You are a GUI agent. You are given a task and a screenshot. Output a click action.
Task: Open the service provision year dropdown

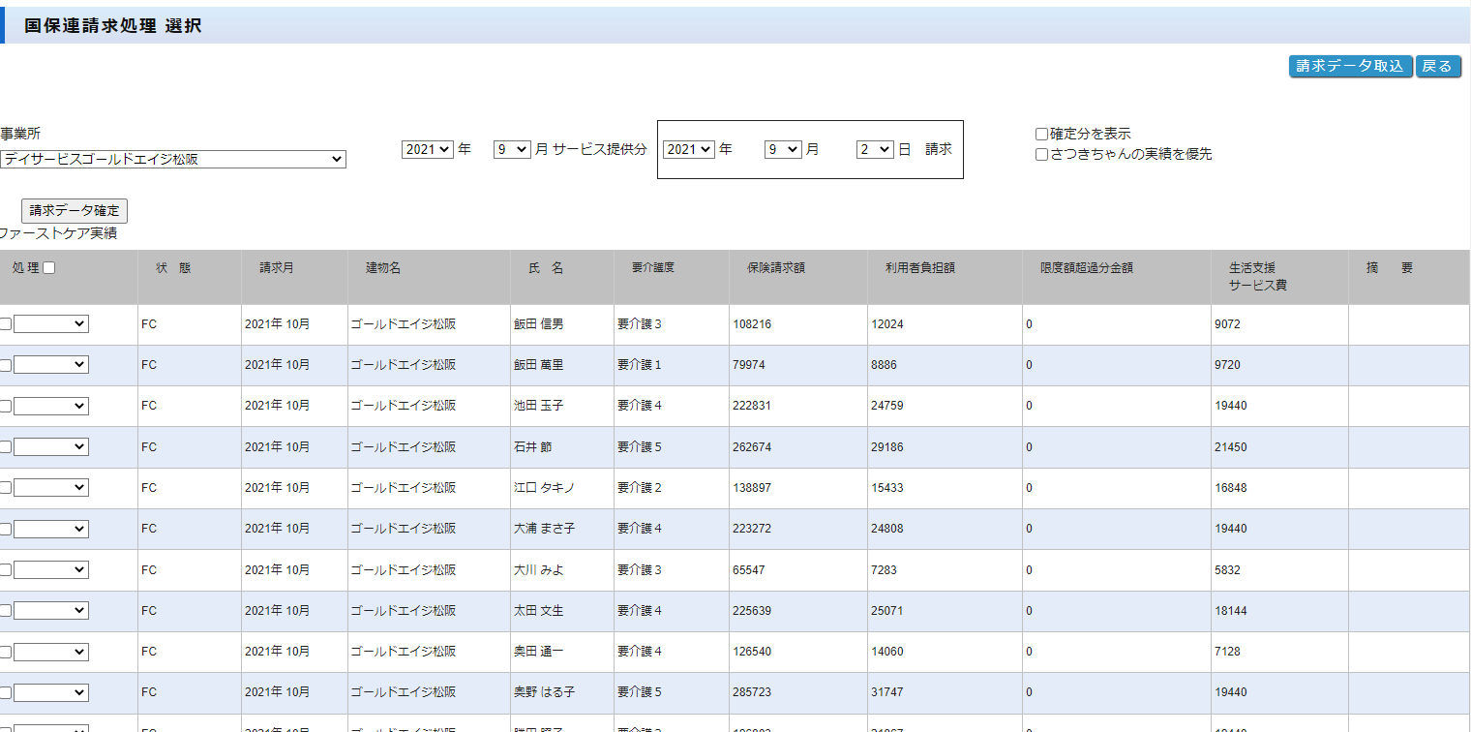427,150
